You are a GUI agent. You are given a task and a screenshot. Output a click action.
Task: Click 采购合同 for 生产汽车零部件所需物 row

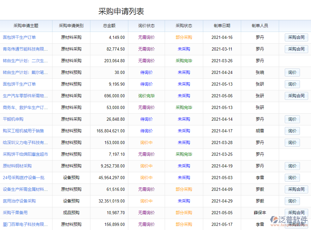point(296,96)
